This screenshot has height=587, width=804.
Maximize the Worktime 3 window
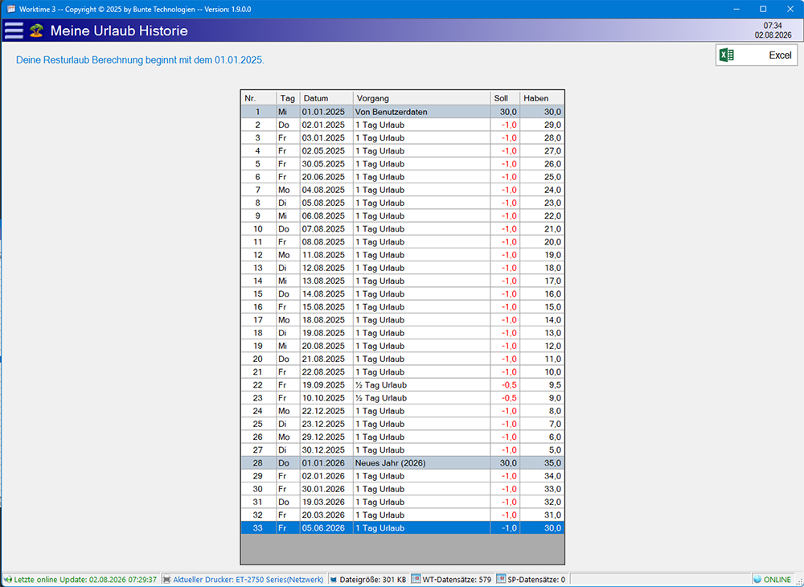click(763, 9)
